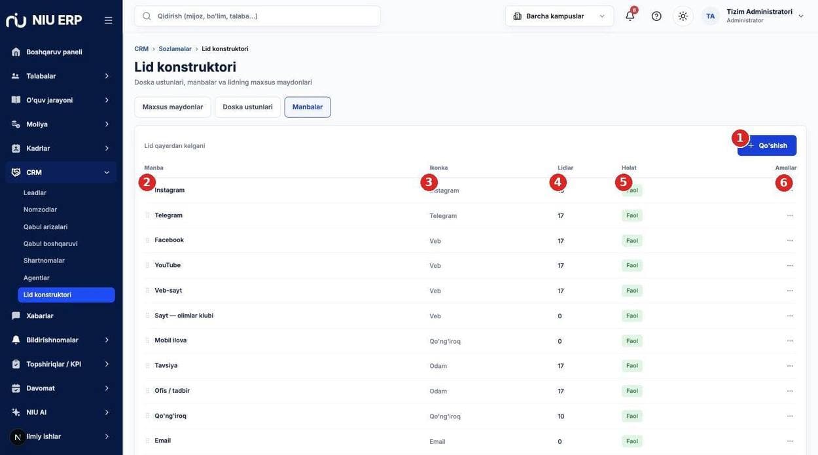Switch theme using the sun icon
The width and height of the screenshot is (818, 455).
click(x=683, y=16)
